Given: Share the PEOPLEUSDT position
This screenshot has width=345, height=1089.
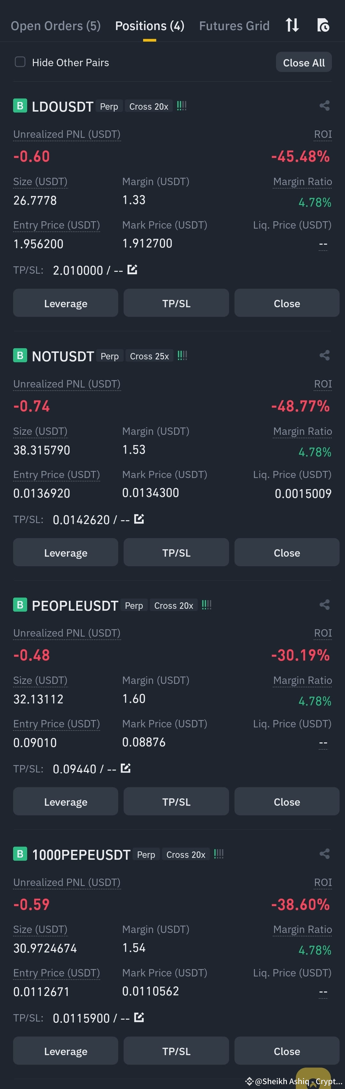Looking at the screenshot, I should point(324,605).
